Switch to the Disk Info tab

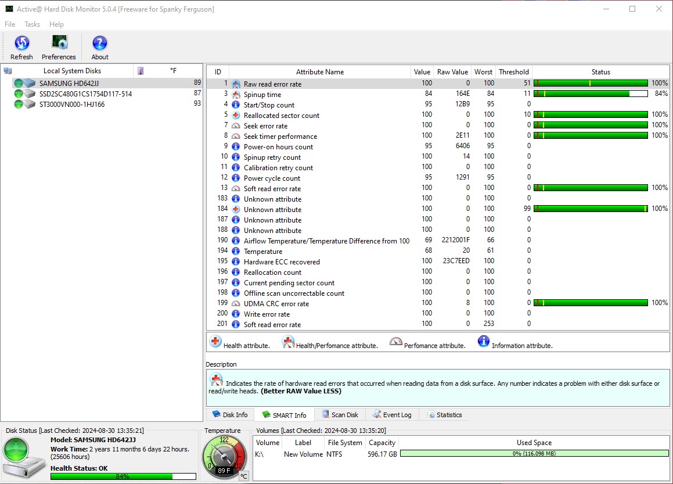[230, 415]
